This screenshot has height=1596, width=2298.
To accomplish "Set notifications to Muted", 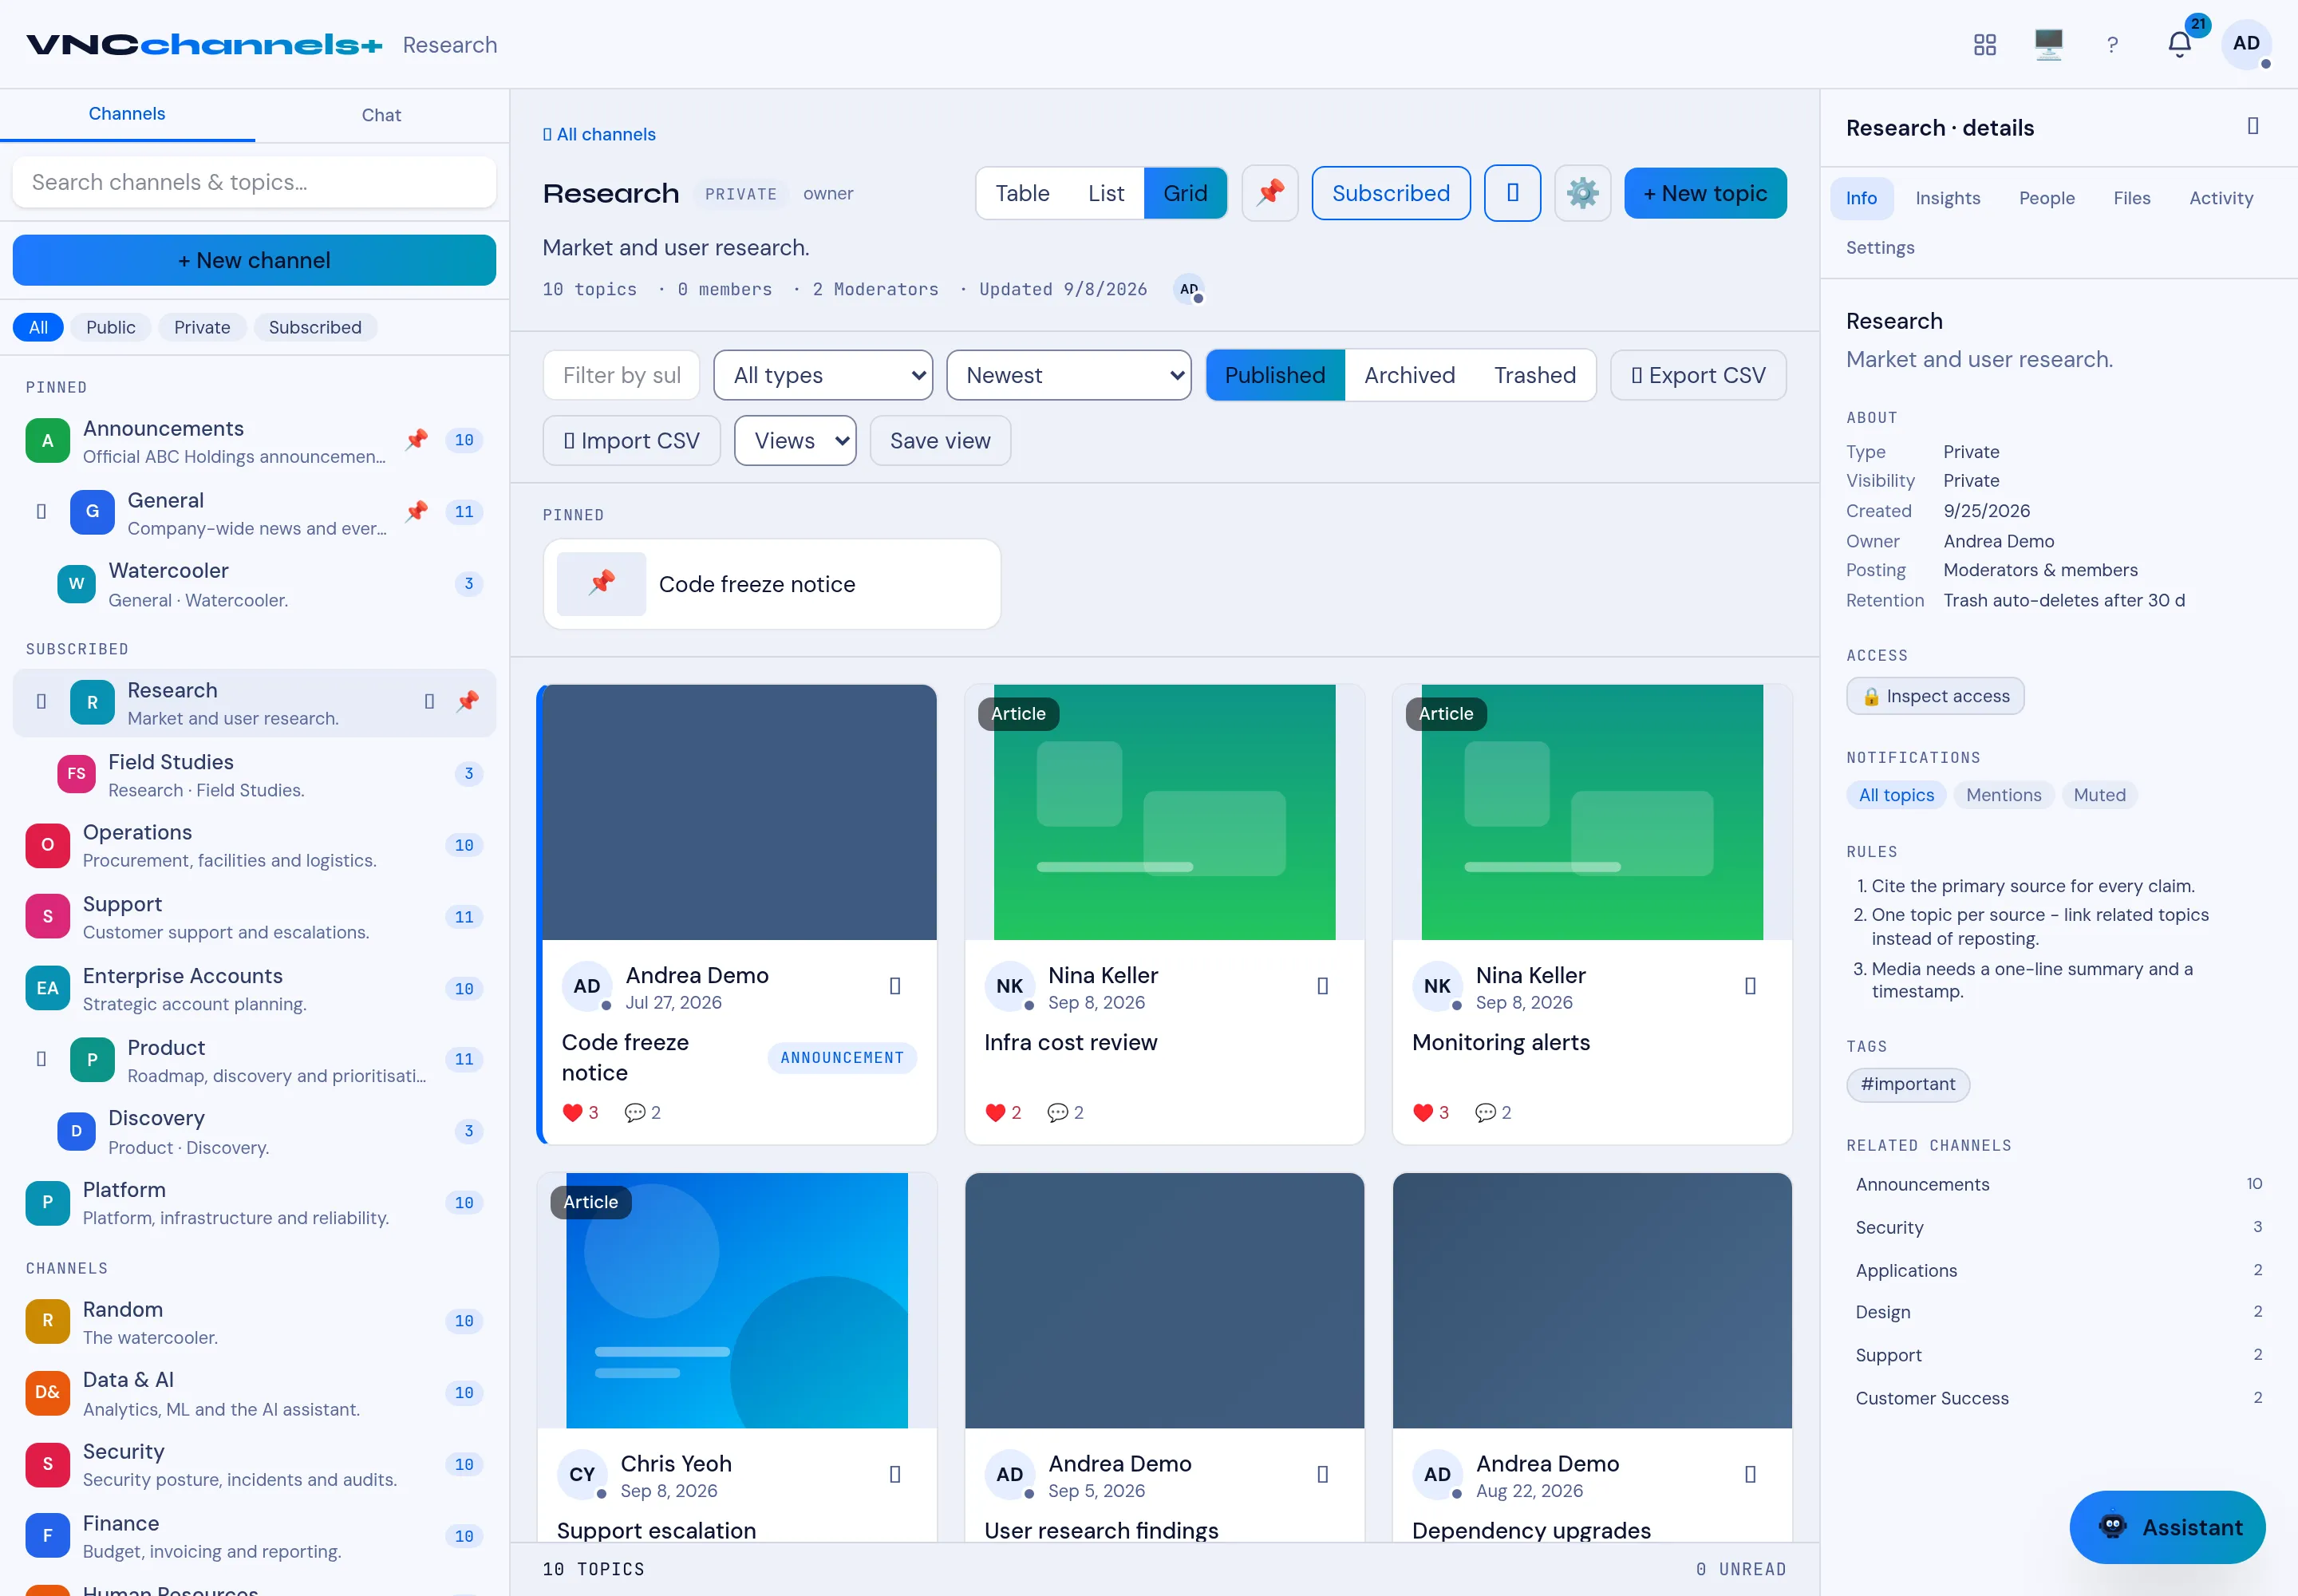I will tap(2099, 795).
